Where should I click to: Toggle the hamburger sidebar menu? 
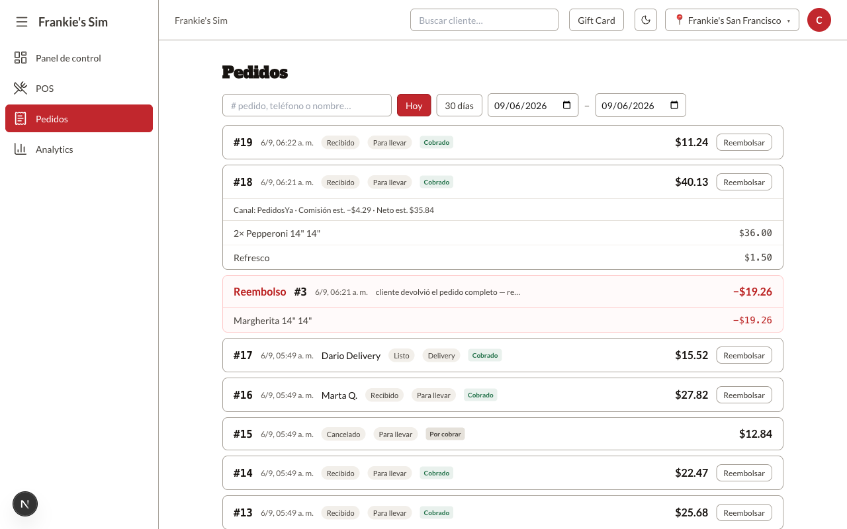22,22
